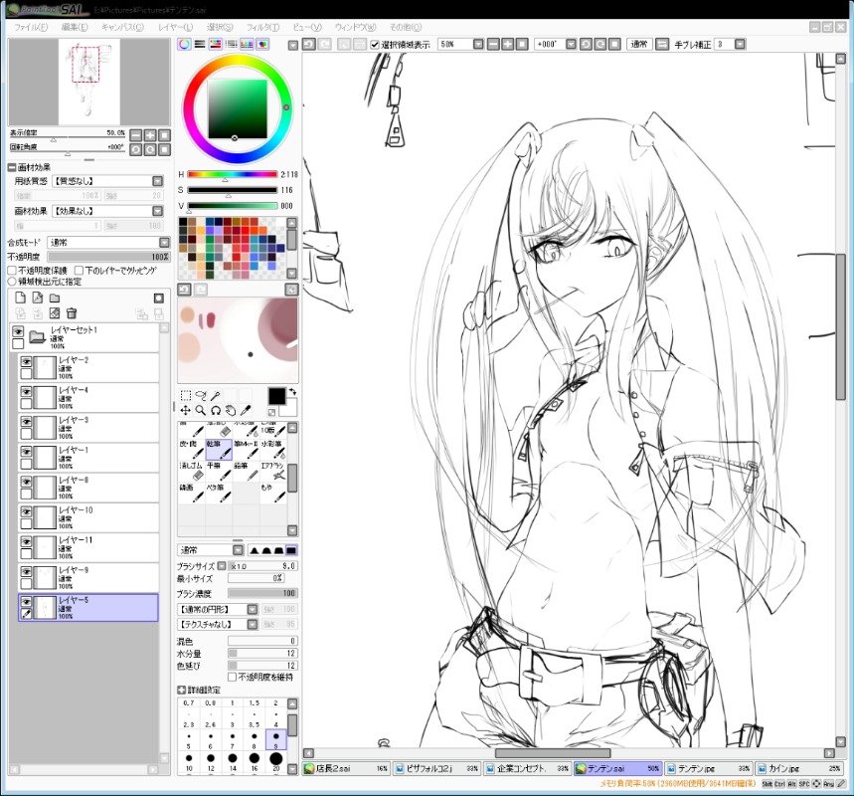Open the フィルタ menu
854x796 pixels.
pyautogui.click(x=262, y=27)
